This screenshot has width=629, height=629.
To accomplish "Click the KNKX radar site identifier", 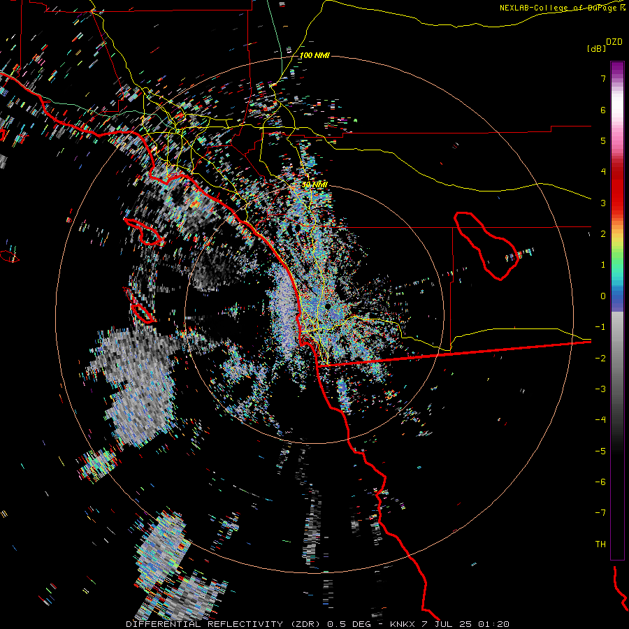I will pyautogui.click(x=403, y=624).
